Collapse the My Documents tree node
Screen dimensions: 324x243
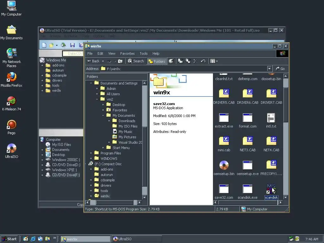[x=103, y=115]
